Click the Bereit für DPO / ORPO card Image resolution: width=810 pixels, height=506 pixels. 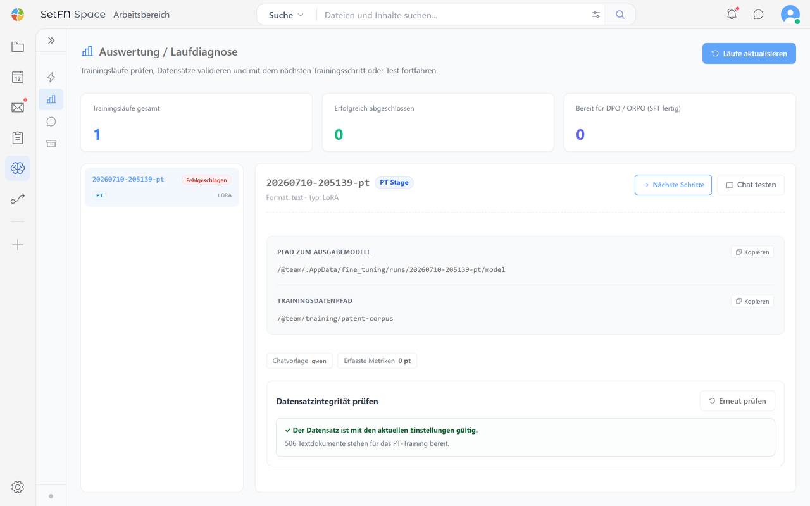(x=680, y=123)
